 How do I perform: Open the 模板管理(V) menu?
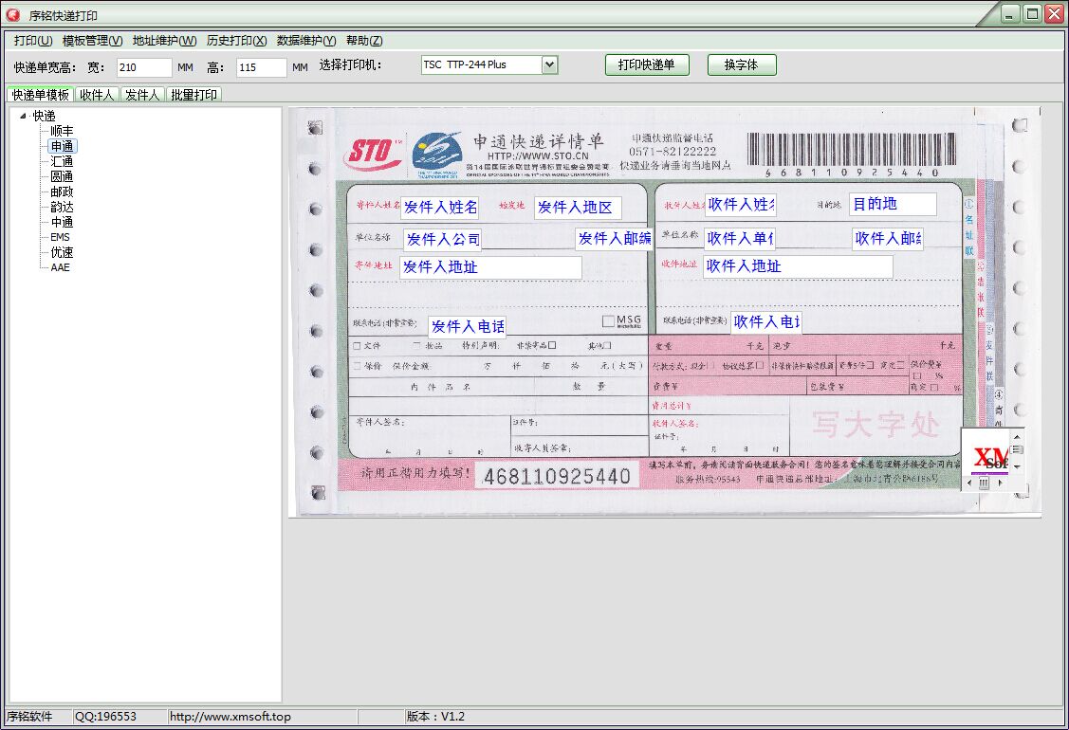coord(93,41)
